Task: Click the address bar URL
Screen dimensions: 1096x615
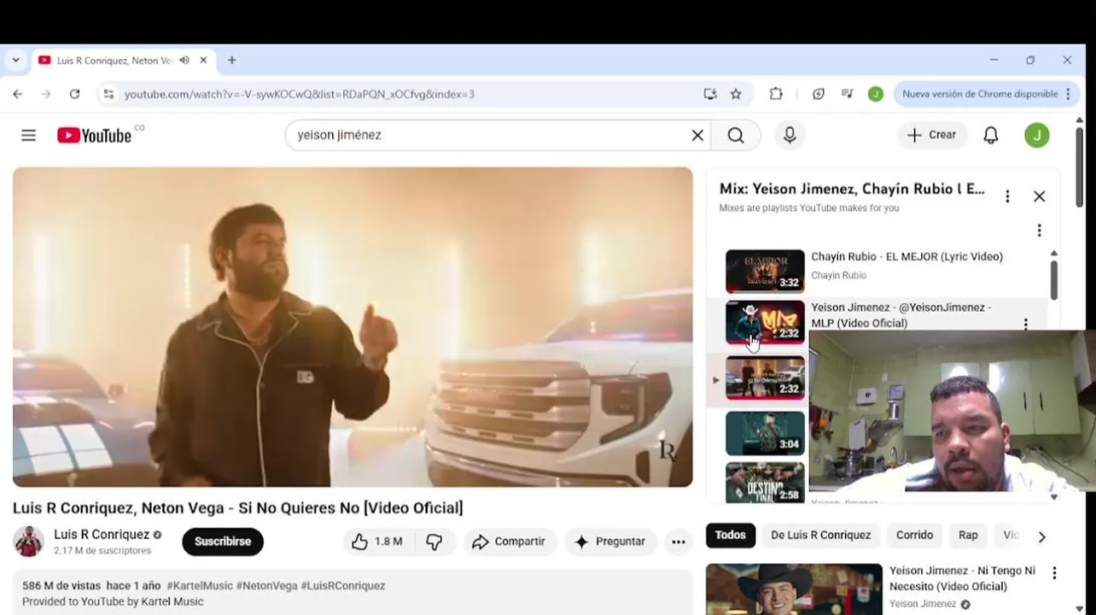Action: click(x=300, y=94)
